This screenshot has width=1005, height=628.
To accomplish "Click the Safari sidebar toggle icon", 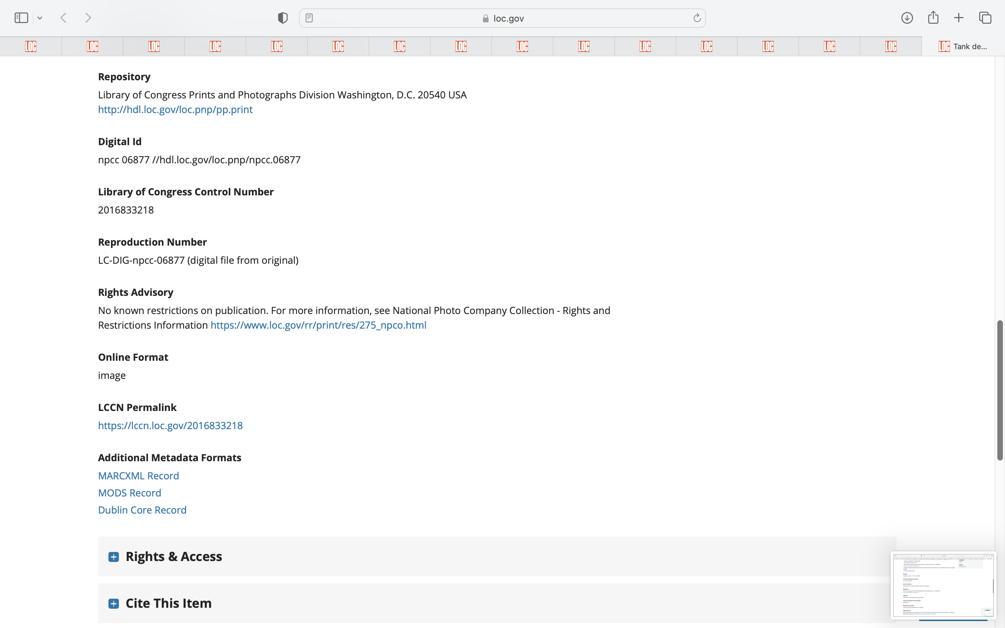I will coord(21,18).
